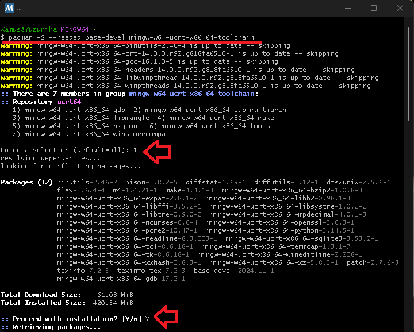Click package xxhash-0.8.3-1
Screen dimensions: 414x332
point(129,262)
